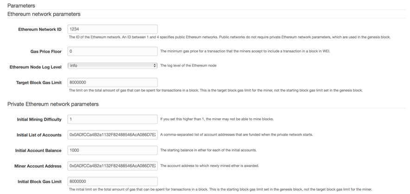Click the 'Ethereum Network ID' label
This screenshot has width=410, height=194.
pyautogui.click(x=40, y=30)
